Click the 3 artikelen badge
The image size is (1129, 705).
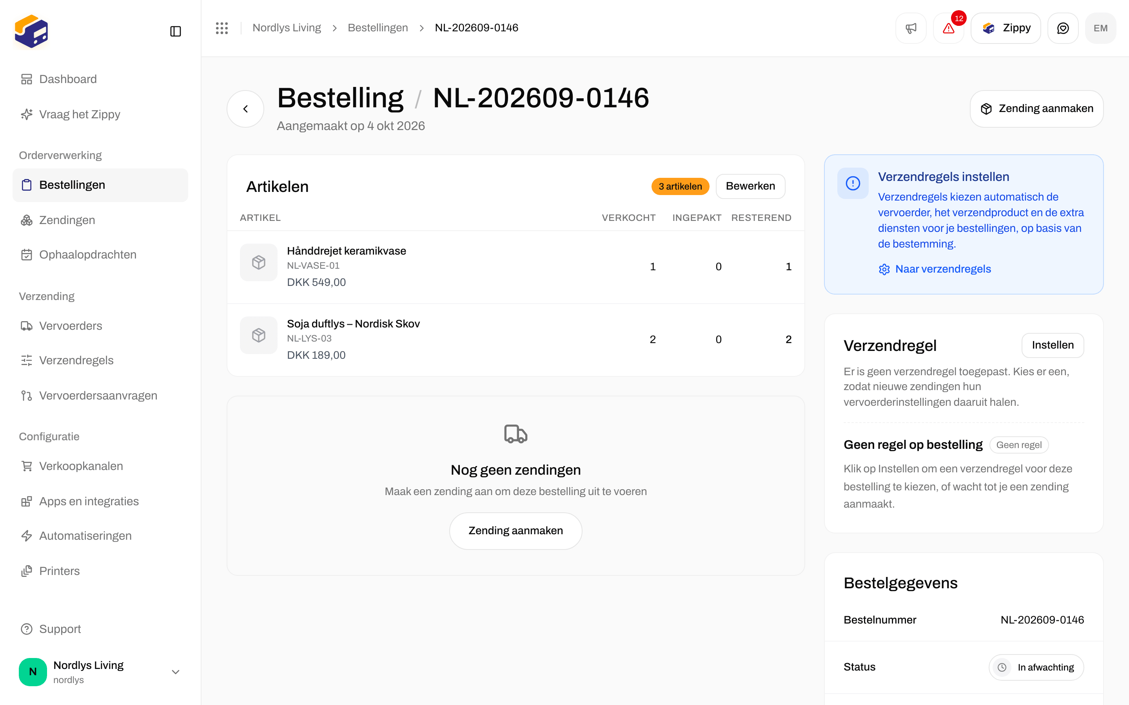tap(680, 186)
